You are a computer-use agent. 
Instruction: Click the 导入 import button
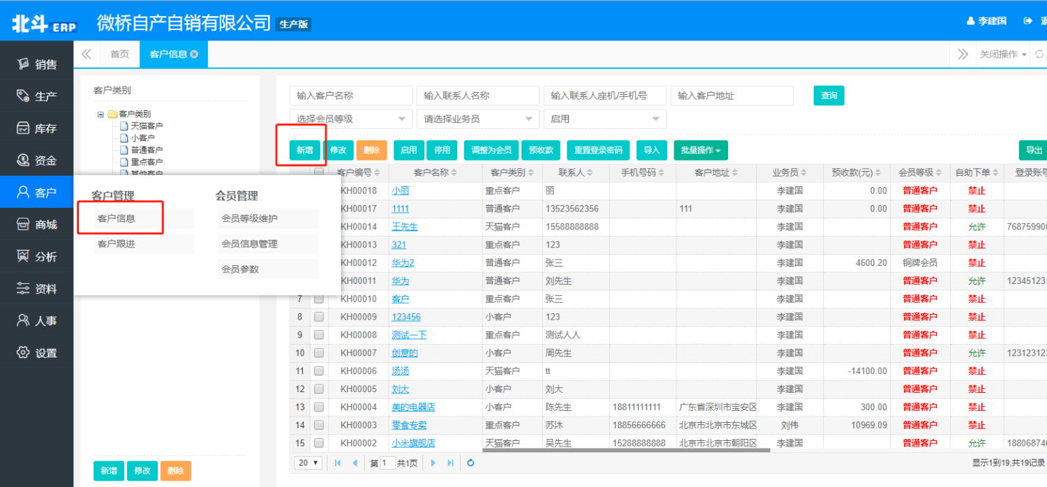[651, 150]
